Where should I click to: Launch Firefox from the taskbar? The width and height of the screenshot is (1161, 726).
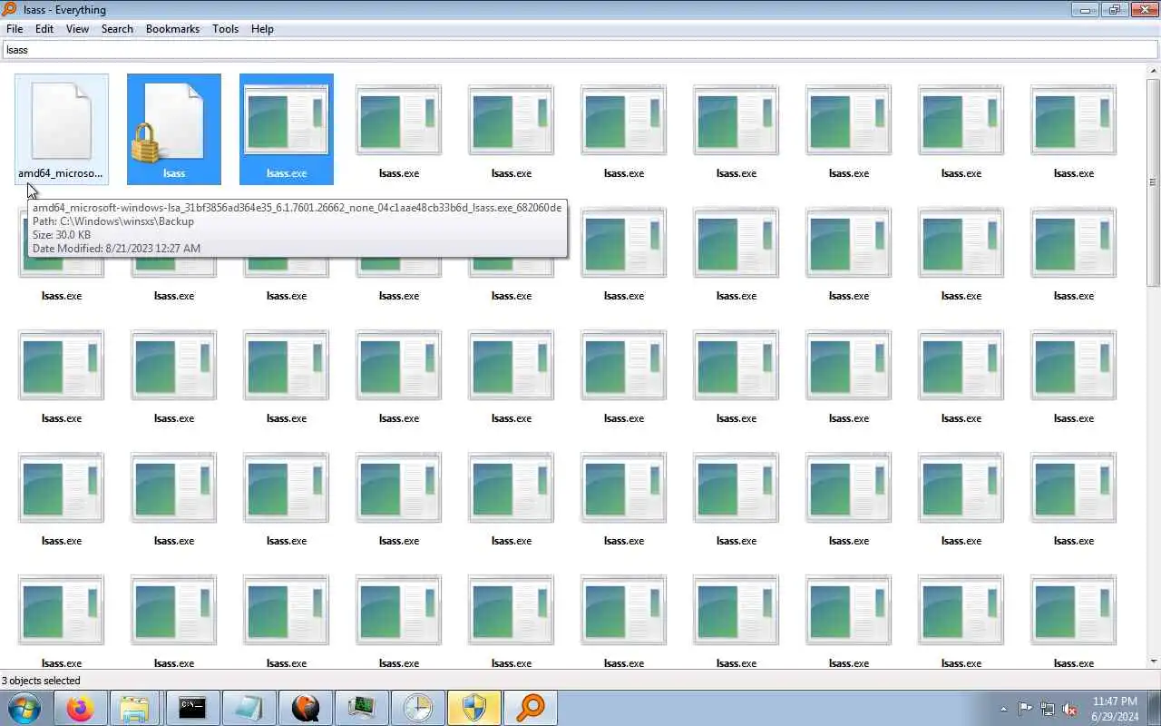click(x=80, y=708)
